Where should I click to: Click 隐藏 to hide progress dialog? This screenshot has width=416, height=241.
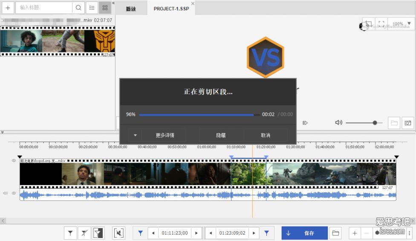221,135
